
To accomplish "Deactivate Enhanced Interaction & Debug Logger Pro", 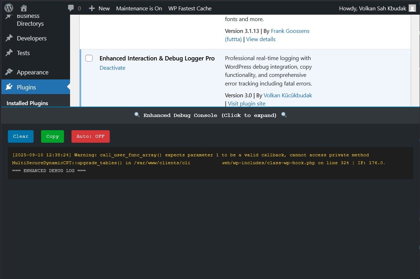I will pyautogui.click(x=113, y=68).
